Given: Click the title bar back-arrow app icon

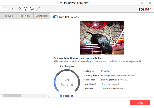Looking at the screenshot, I should pos(61,3).
